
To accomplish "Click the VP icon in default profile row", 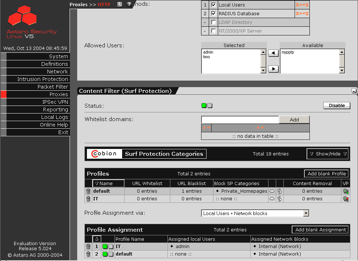I will [x=346, y=191].
